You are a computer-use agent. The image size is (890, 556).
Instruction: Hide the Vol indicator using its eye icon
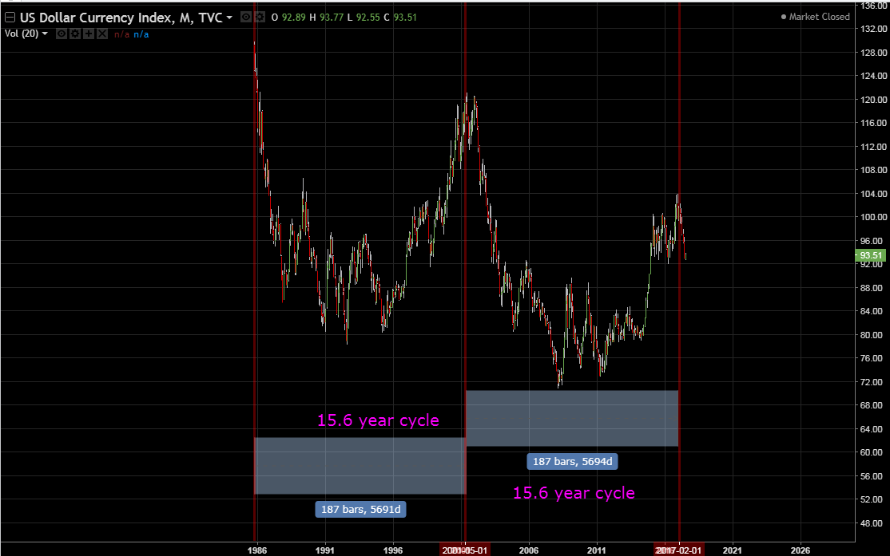[x=62, y=34]
